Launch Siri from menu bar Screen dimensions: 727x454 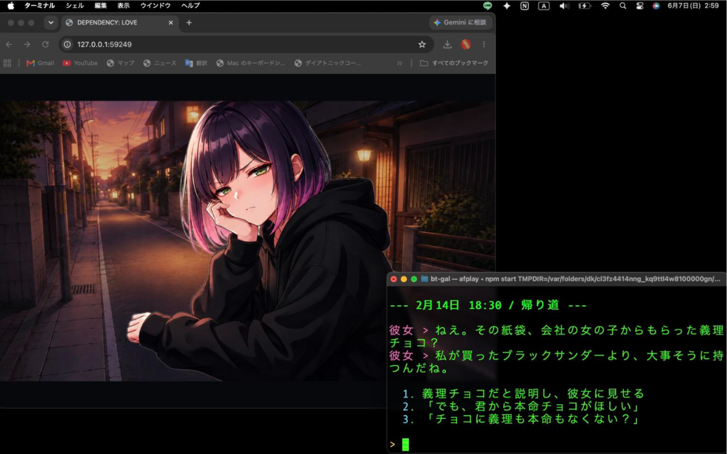(656, 6)
